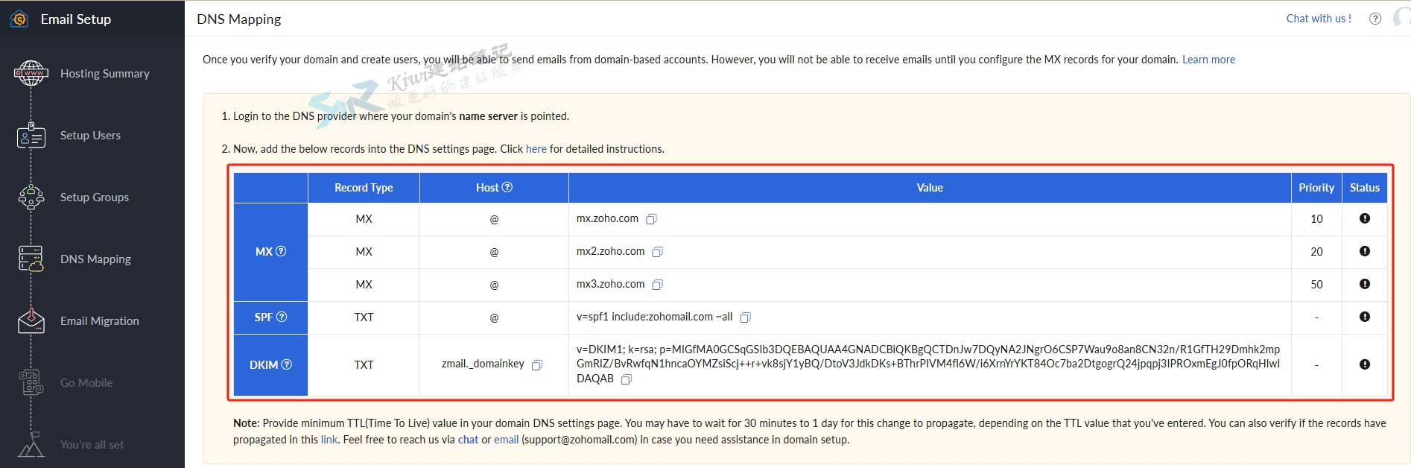Open the Learn more link
The width and height of the screenshot is (1411, 468).
point(1208,60)
